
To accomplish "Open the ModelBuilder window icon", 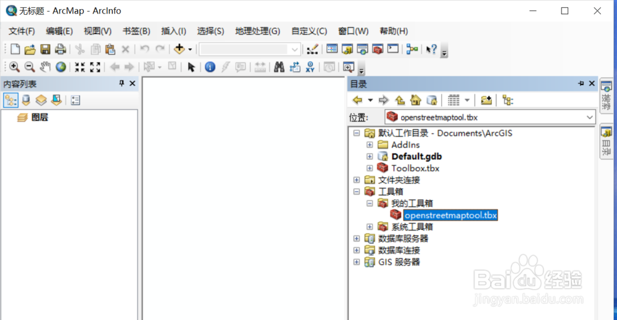I will click(x=412, y=49).
